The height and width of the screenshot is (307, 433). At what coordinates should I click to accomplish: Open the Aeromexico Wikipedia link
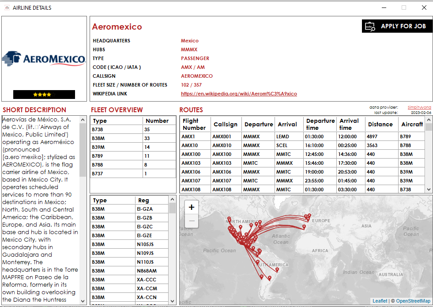point(239,94)
